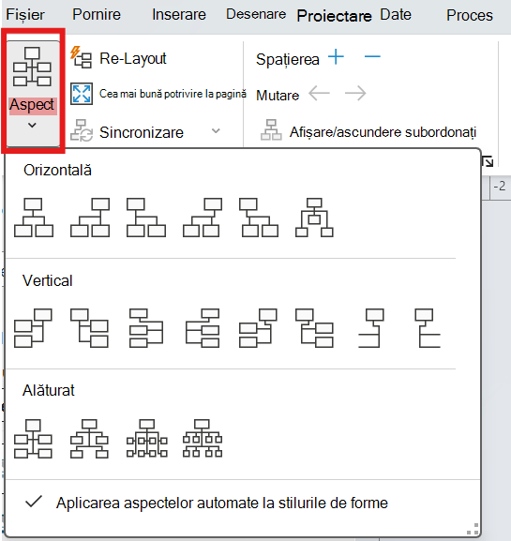Select the third Vertical layout option
The image size is (511, 541).
point(146,328)
